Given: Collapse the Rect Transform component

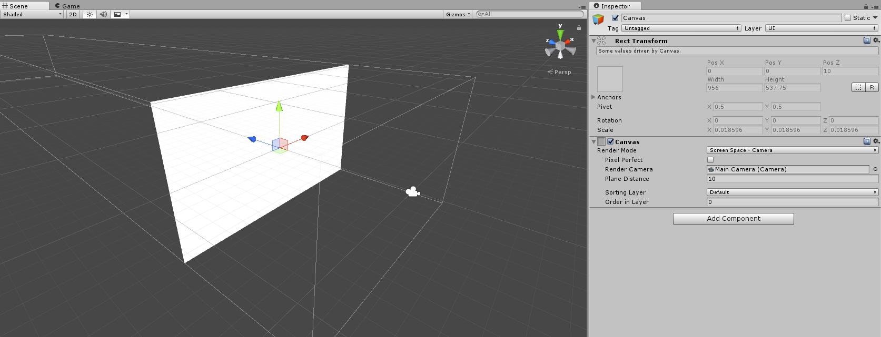Looking at the screenshot, I should (593, 40).
